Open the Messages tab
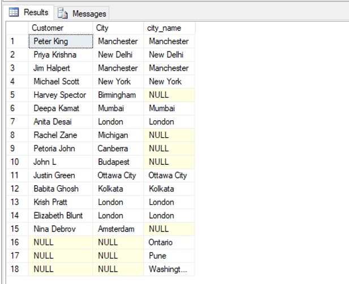This screenshot has height=284, width=349. click(x=81, y=14)
